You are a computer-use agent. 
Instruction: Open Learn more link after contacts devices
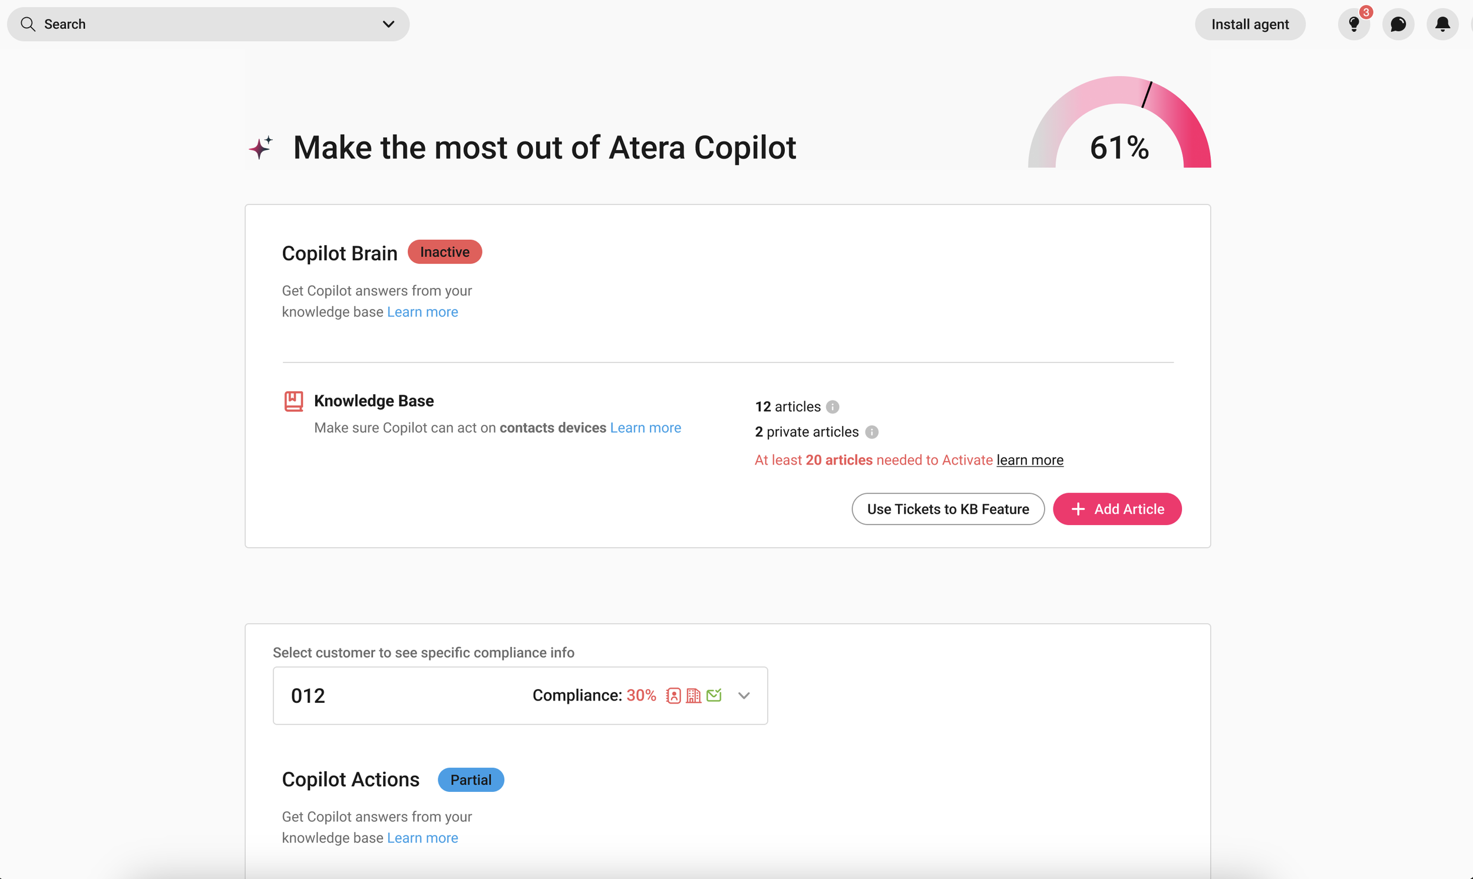[x=646, y=428]
